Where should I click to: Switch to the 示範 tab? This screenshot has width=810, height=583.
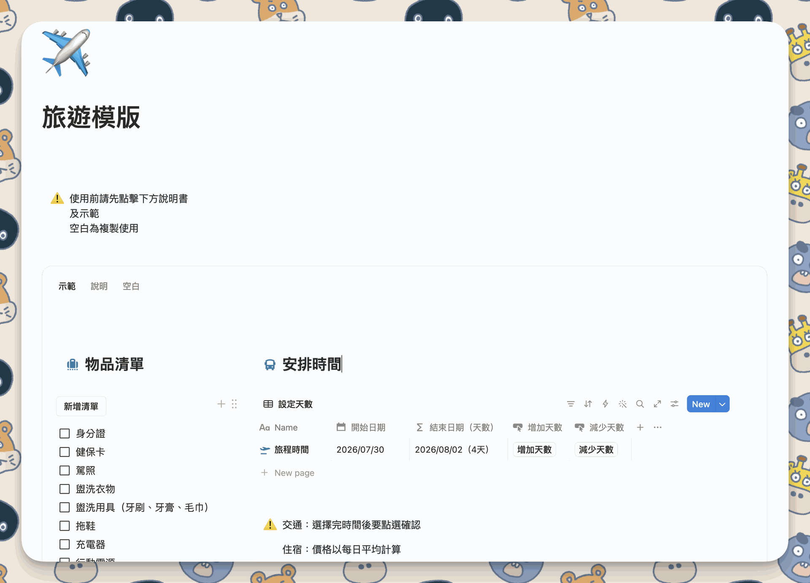coord(67,286)
